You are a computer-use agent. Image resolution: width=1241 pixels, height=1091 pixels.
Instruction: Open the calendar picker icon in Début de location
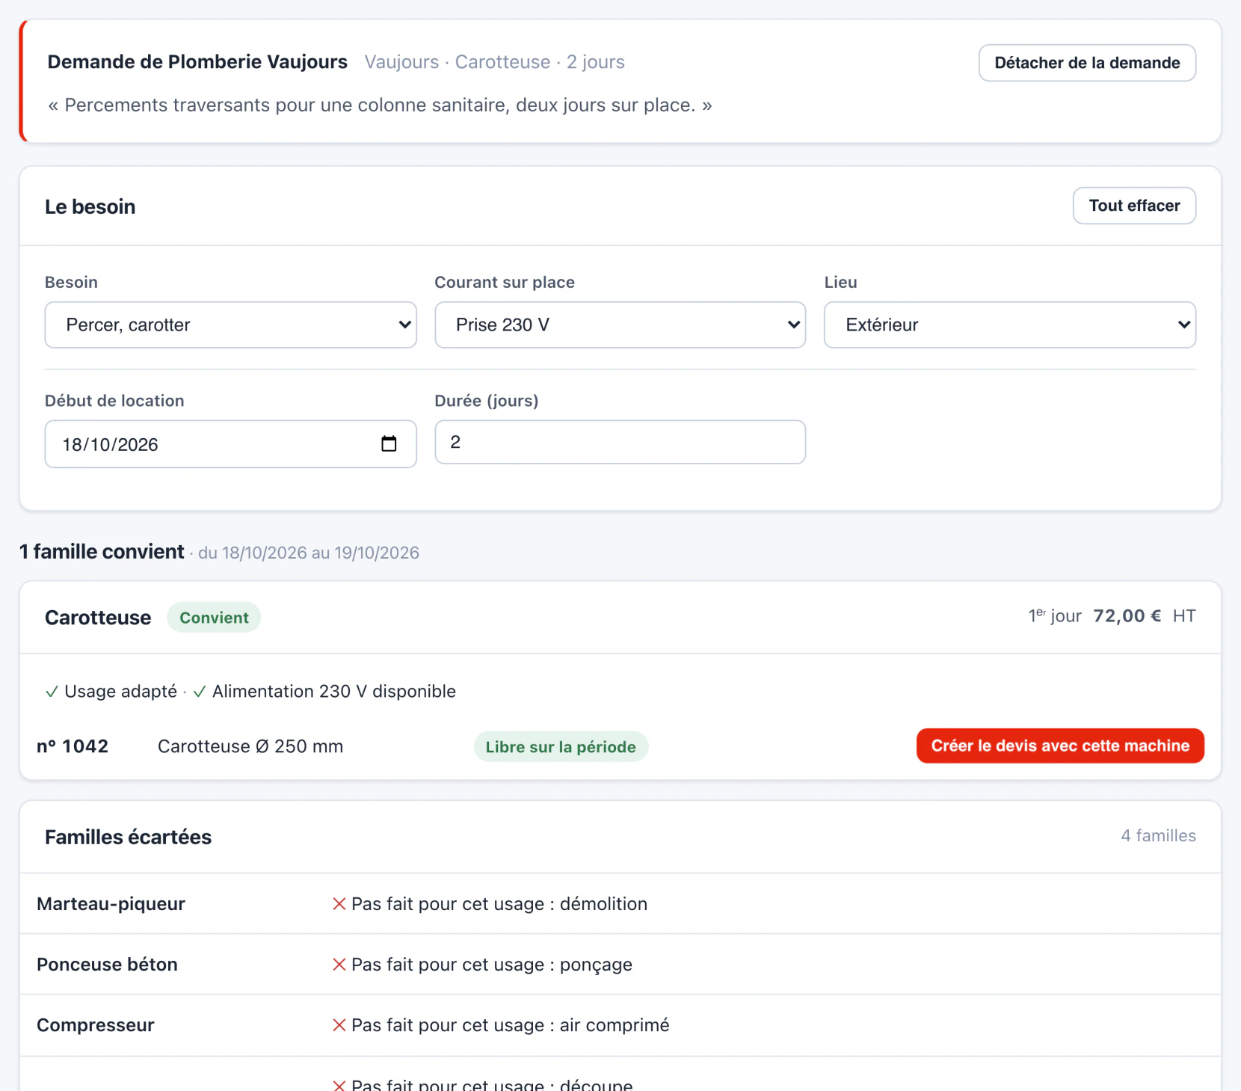(389, 443)
